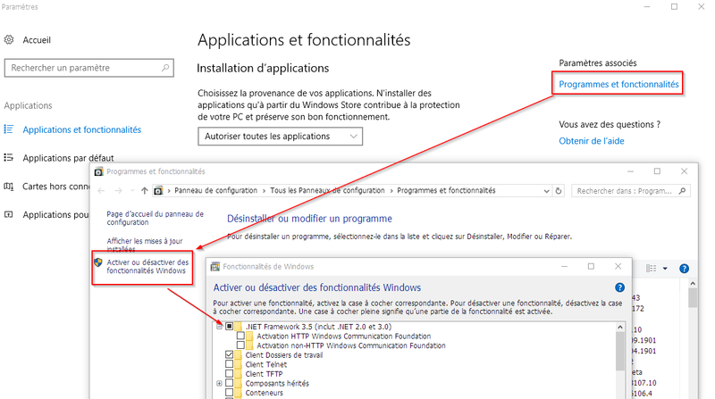This screenshot has width=715, height=399.
Task: Select Applications et fonctionnalités in the sidebar
Action: (x=81, y=129)
